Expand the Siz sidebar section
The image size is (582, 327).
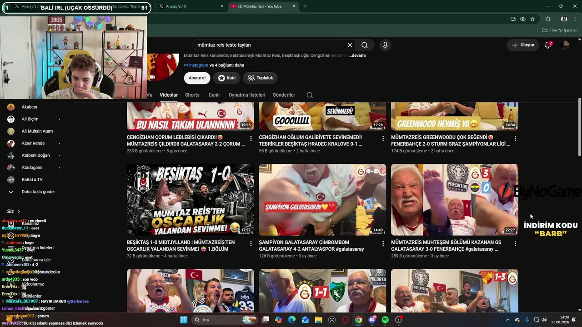pos(14,212)
